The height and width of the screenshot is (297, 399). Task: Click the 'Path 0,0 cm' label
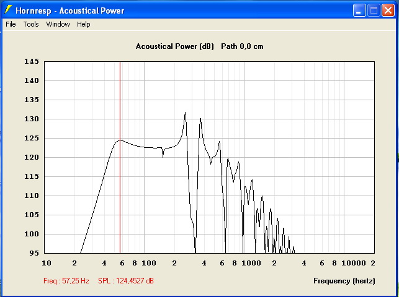pyautogui.click(x=242, y=46)
